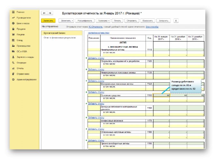Click Прочие внеоборотные активы row name

(x=115, y=143)
